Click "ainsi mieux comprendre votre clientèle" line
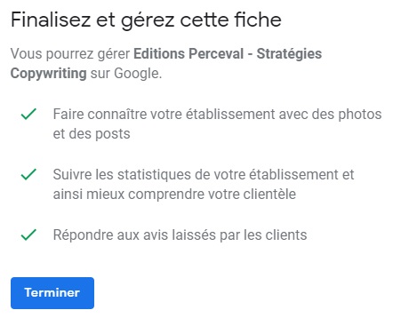This screenshot has height=326, width=401. [x=174, y=195]
